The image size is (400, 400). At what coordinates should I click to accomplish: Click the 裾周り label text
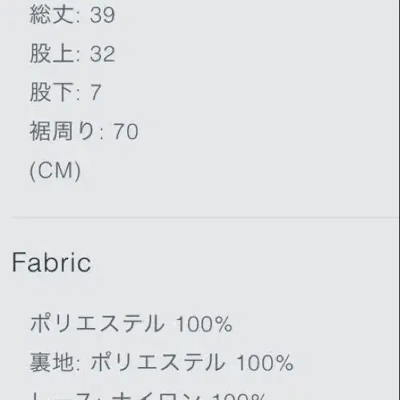(x=62, y=131)
